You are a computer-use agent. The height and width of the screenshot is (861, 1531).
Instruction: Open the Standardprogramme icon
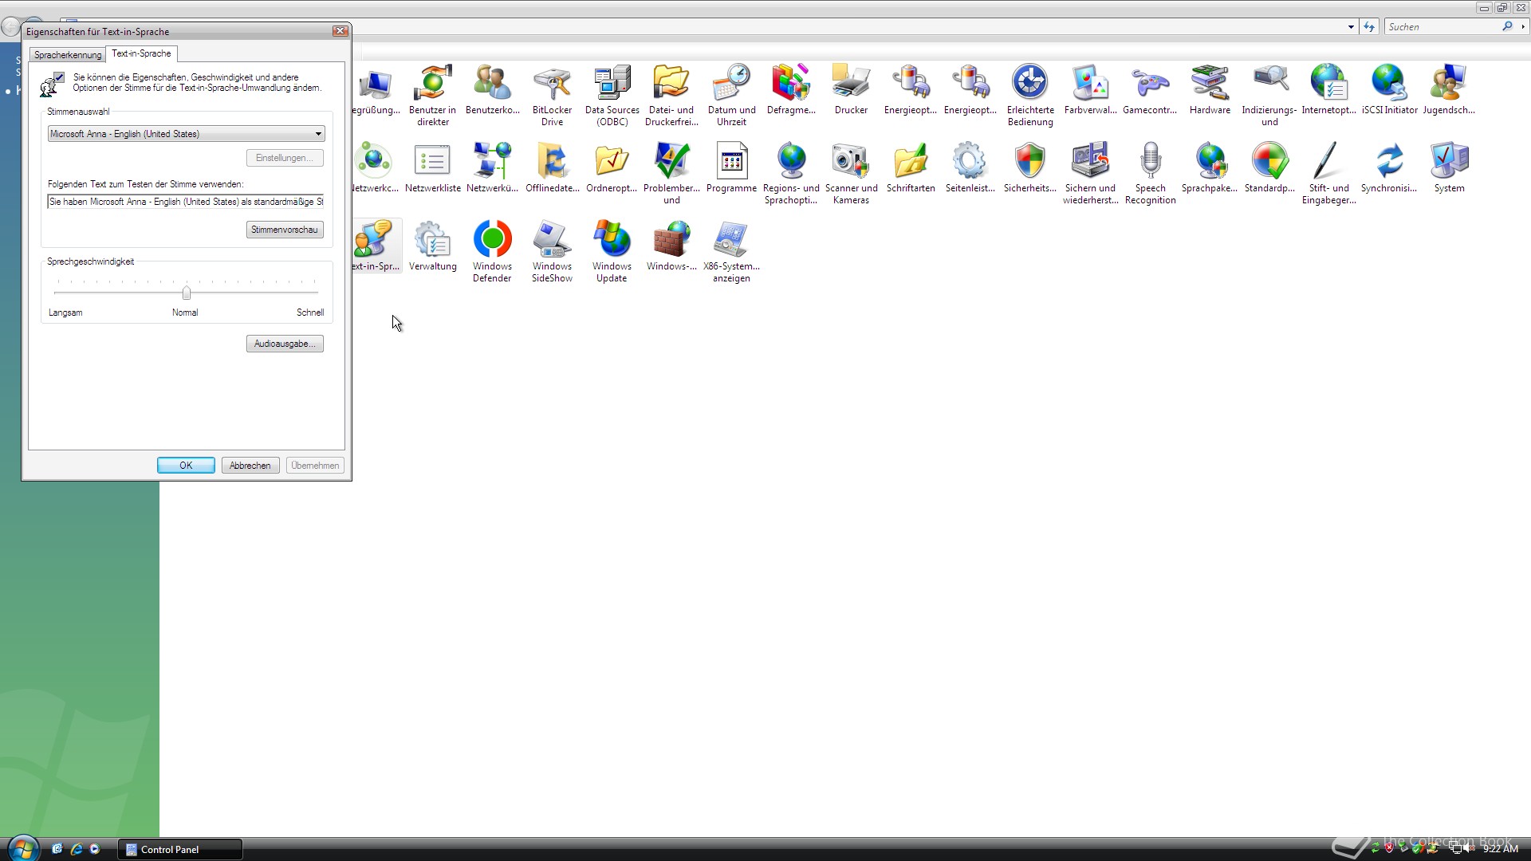1269,167
